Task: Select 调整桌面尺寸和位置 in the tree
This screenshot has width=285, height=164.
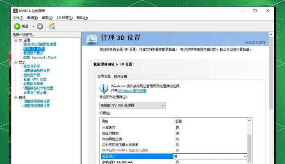Action: tap(38, 88)
